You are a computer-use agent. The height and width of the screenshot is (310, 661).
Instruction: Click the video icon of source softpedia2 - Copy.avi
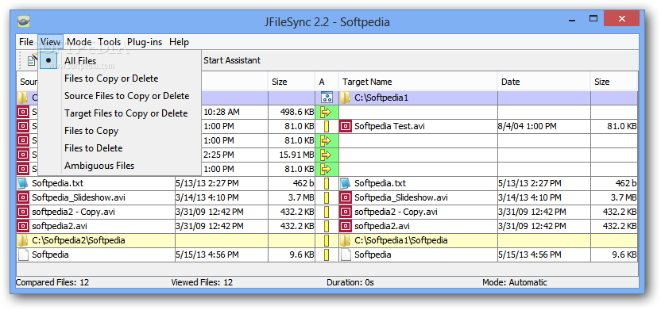[x=22, y=212]
